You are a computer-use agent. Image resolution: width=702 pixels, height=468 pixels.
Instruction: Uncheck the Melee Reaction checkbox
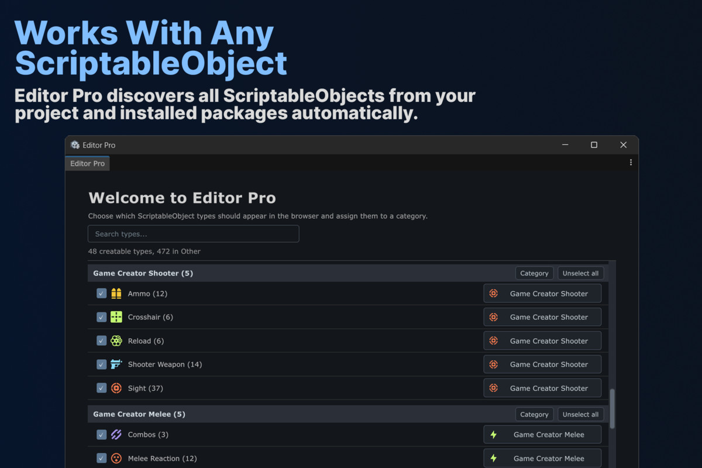coord(101,459)
